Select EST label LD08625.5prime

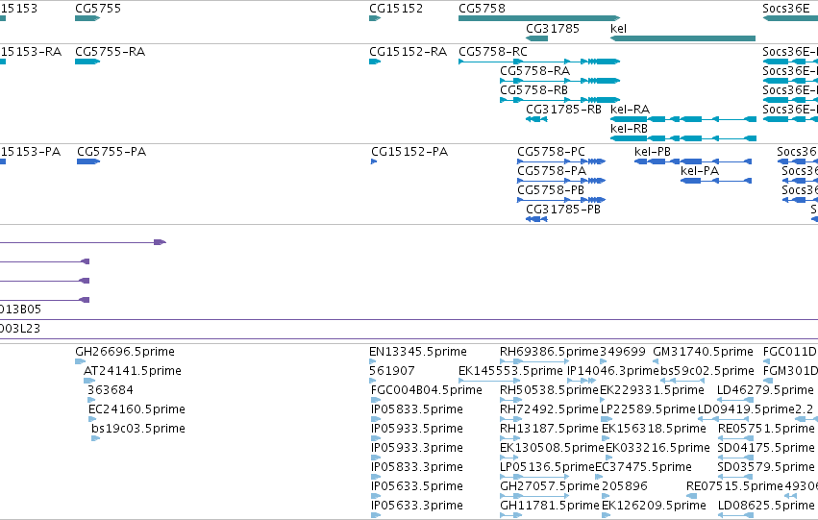coord(766,506)
